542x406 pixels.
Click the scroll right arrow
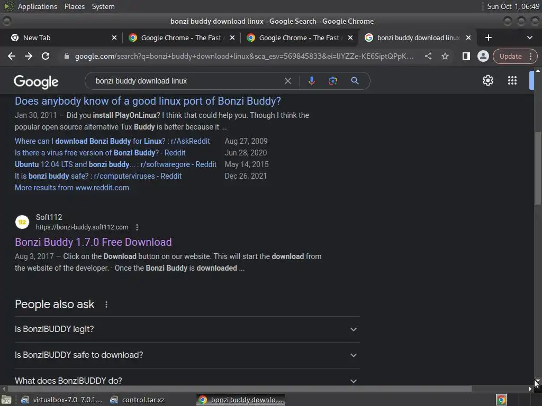click(530, 389)
